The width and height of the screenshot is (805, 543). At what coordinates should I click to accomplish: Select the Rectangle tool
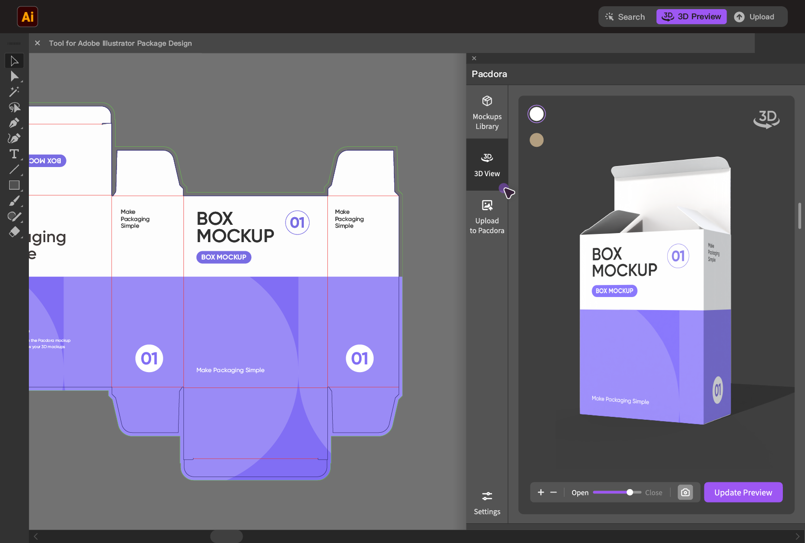(14, 185)
